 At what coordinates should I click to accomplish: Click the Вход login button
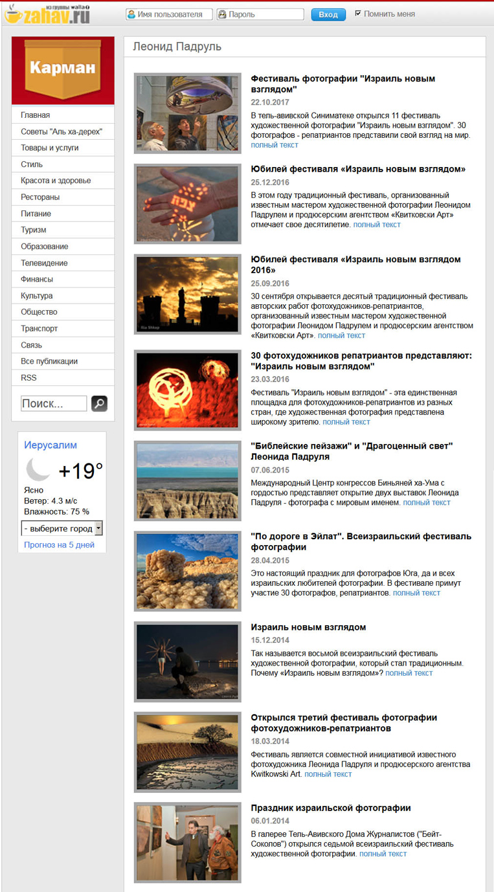328,14
